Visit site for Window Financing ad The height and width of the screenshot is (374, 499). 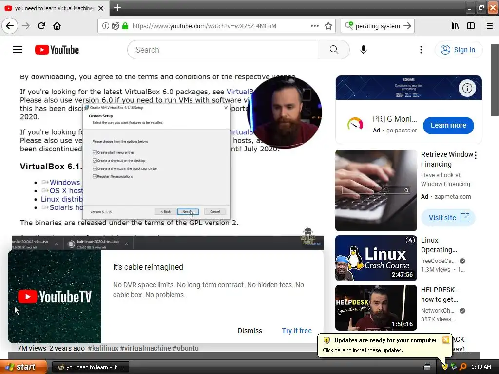[448, 218]
